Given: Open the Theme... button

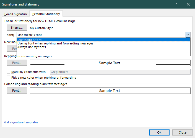Looking at the screenshot, I should tap(17, 28).
